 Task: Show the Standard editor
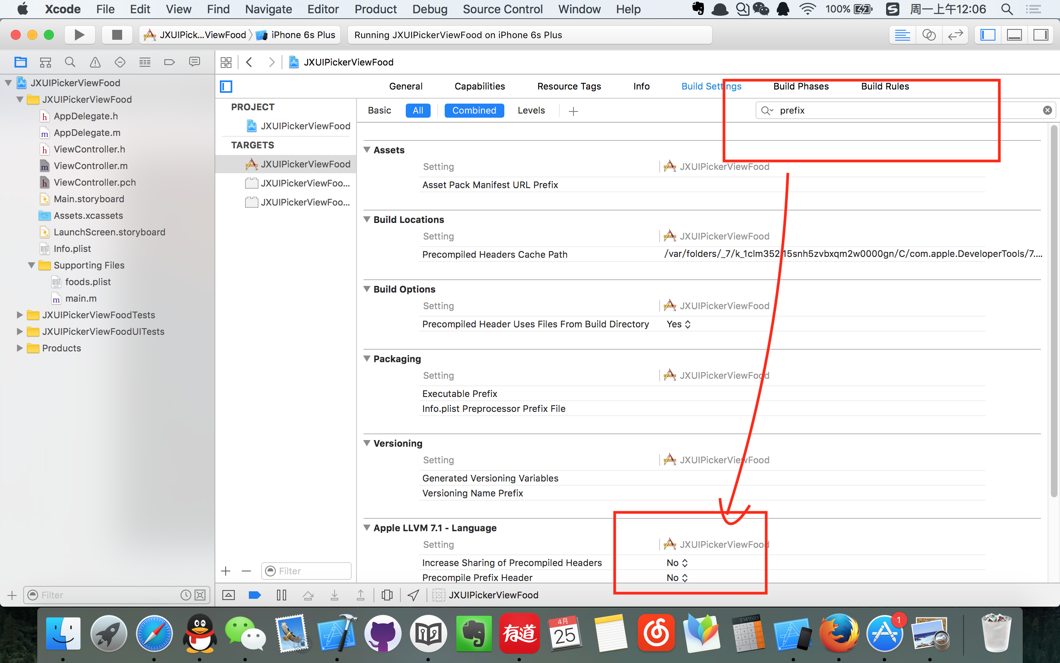[x=902, y=35]
